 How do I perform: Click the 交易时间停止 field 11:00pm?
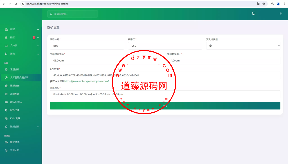coord(224,61)
